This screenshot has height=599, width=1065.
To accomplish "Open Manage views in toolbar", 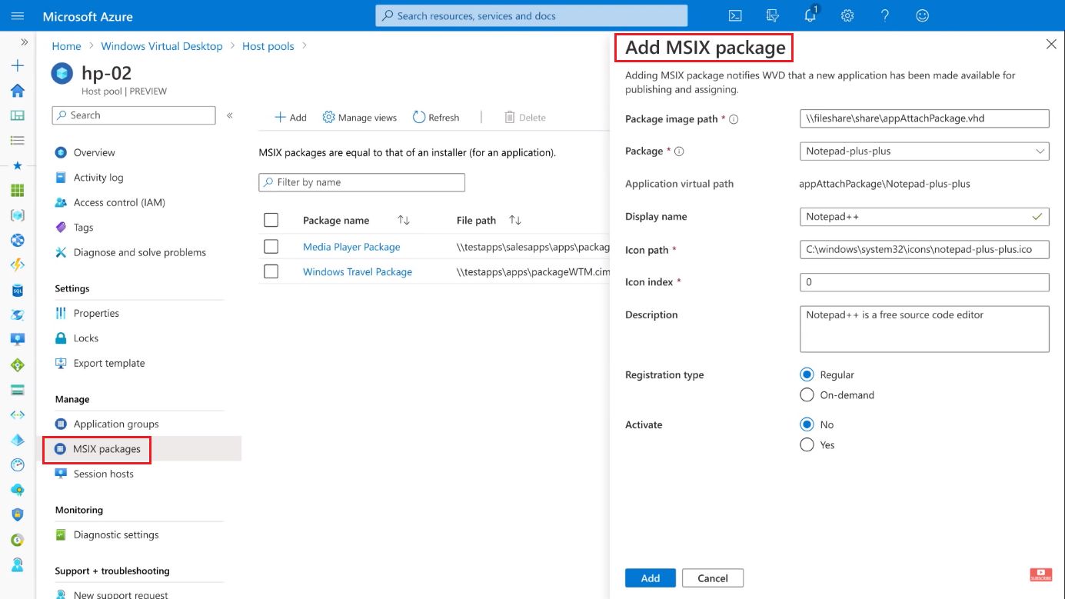I will (x=360, y=118).
